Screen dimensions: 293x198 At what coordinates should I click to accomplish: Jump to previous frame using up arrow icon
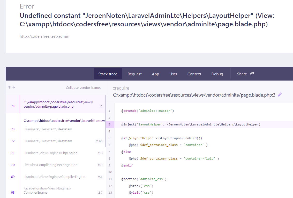point(9,87)
